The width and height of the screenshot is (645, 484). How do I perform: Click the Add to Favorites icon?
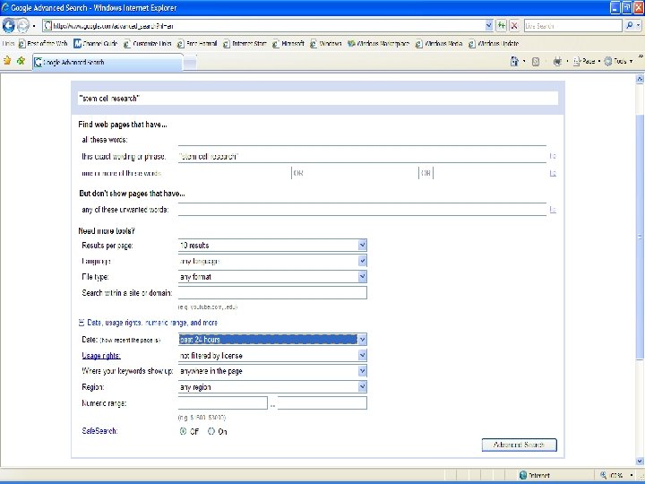pyautogui.click(x=21, y=61)
